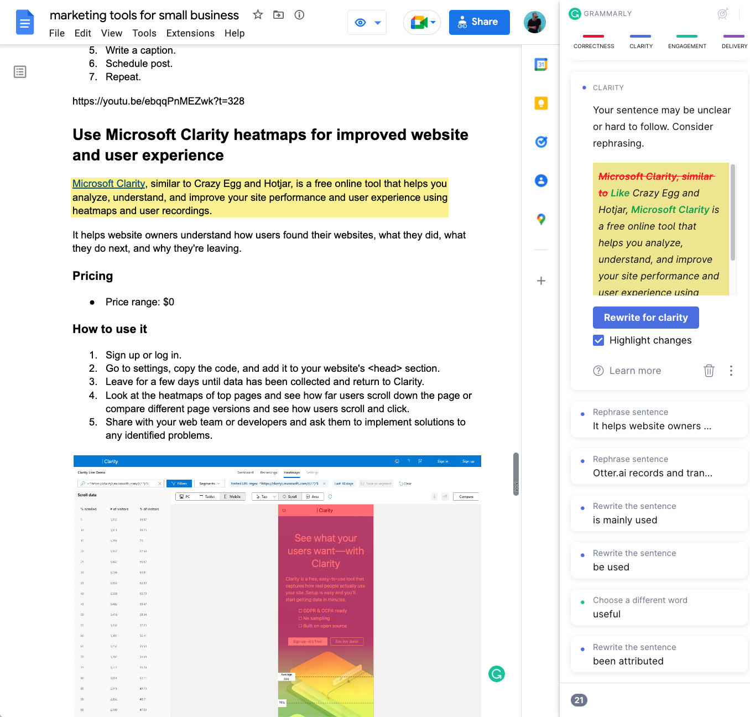
Task: Star the document next to its title
Action: (258, 15)
